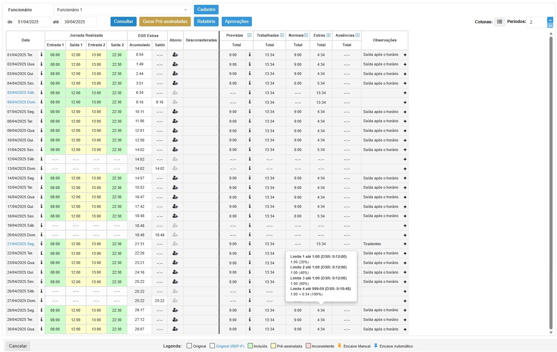The width and height of the screenshot is (557, 352).
Task: Click Entrada 2 cell 13:00 on 25/04/2025
Action: tap(96, 282)
